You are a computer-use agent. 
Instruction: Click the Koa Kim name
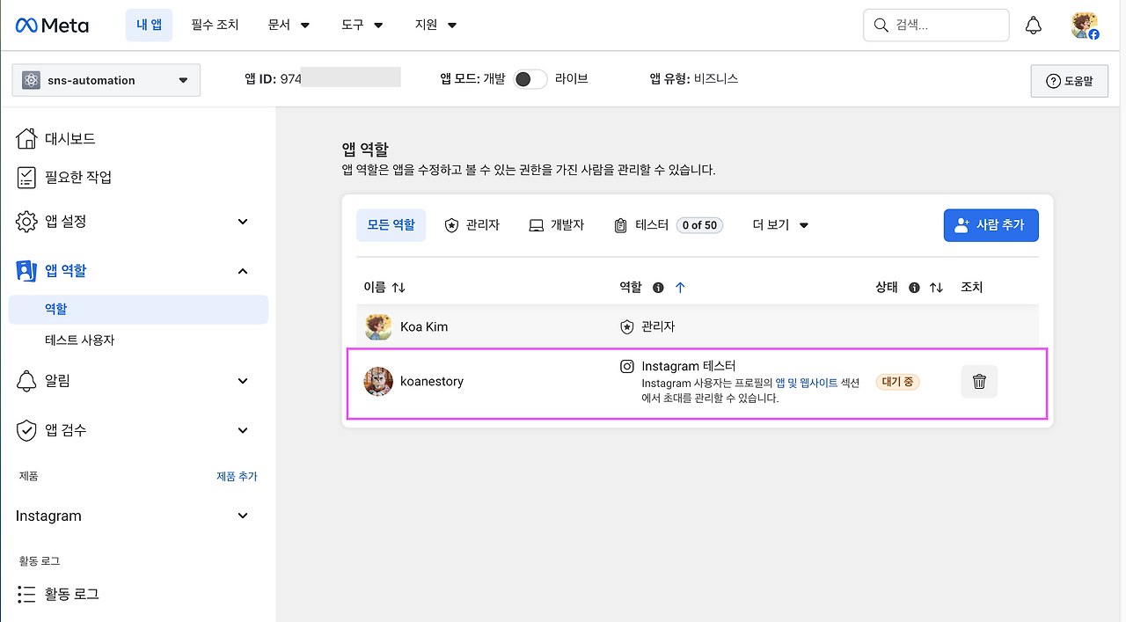tap(424, 326)
